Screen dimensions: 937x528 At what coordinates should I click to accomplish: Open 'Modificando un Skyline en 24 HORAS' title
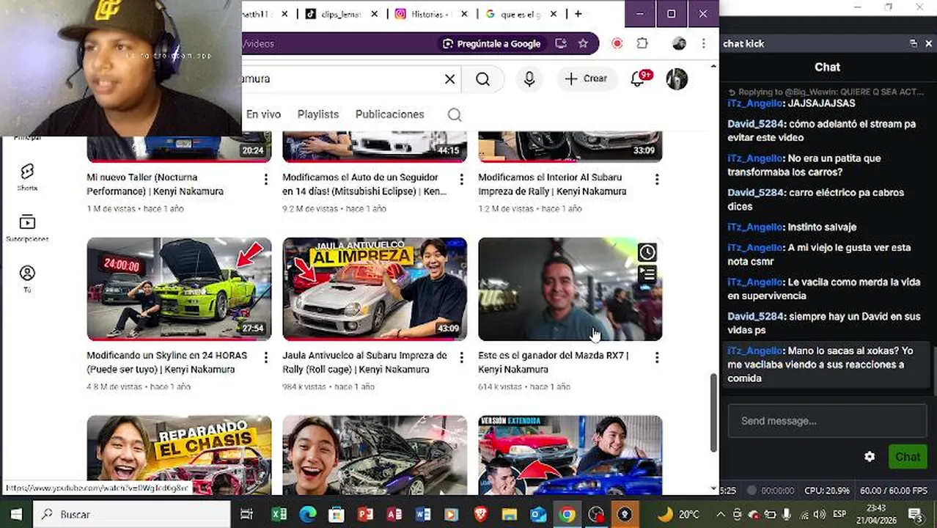pyautogui.click(x=166, y=362)
